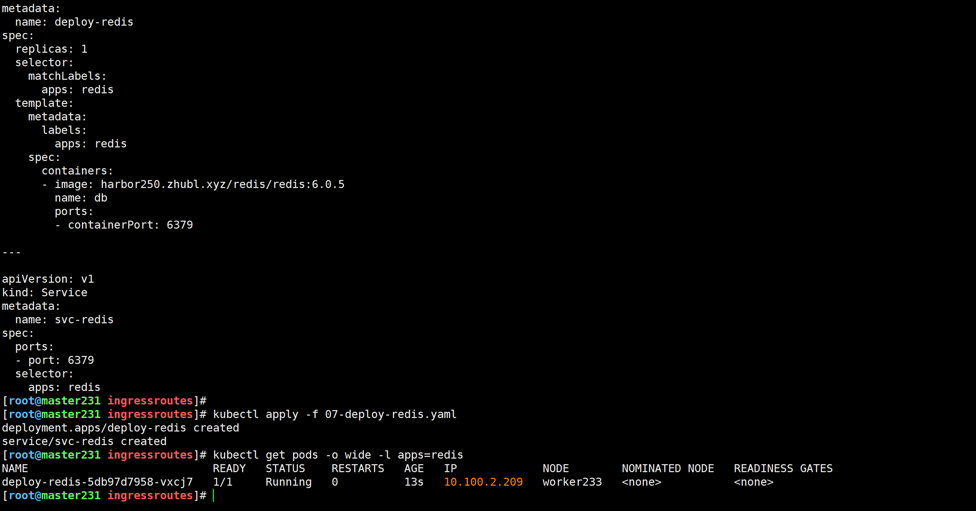The height and width of the screenshot is (511, 976).
Task: Click the pod IP address 10.100.2.209
Action: pos(483,482)
